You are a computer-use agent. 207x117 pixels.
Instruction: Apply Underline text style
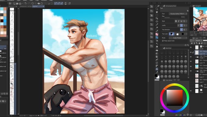coord(181,21)
